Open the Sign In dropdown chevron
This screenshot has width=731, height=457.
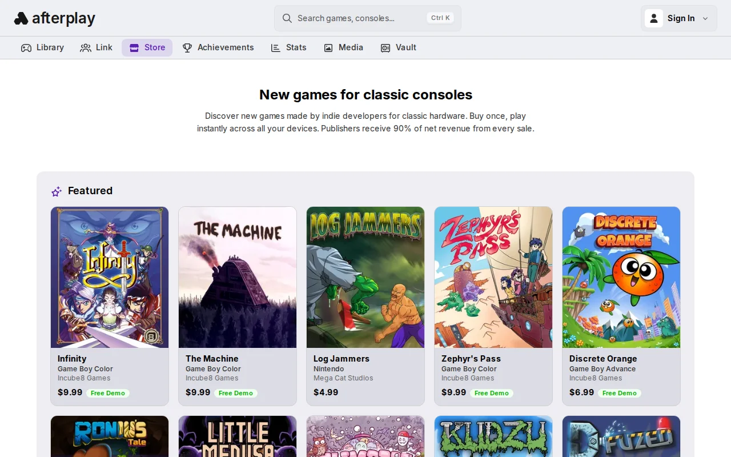click(x=705, y=18)
